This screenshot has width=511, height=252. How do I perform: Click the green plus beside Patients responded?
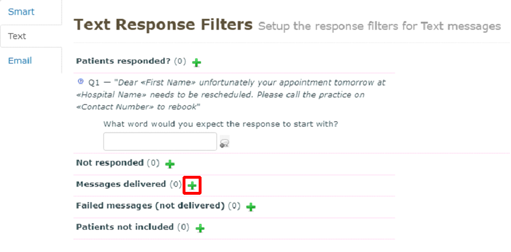(196, 62)
